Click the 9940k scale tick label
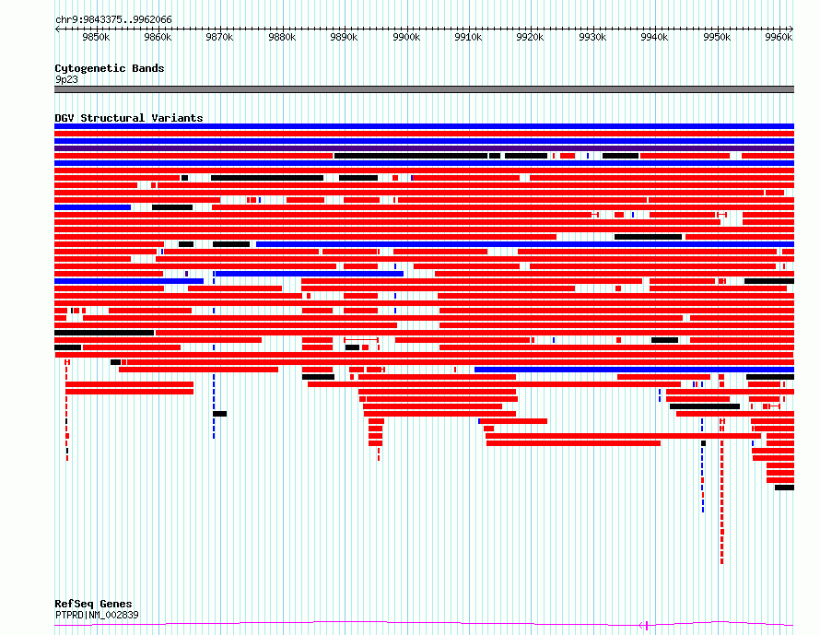Viewport: 820px width, 635px height. (x=654, y=37)
